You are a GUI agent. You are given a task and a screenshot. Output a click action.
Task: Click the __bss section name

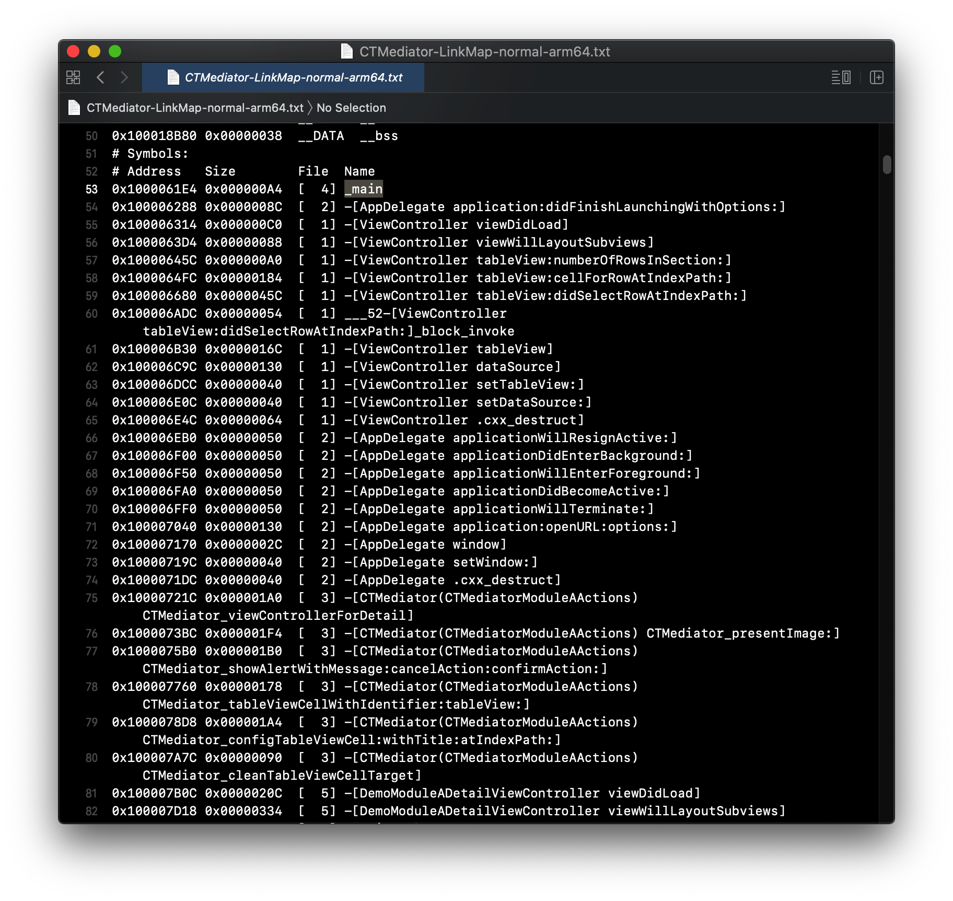tap(379, 136)
